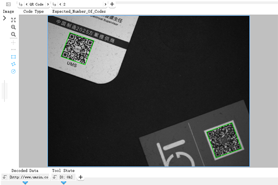Click the Tool State value [0: Ok]
Image resolution: width=278 pixels, height=185 pixels.
pyautogui.click(x=66, y=177)
